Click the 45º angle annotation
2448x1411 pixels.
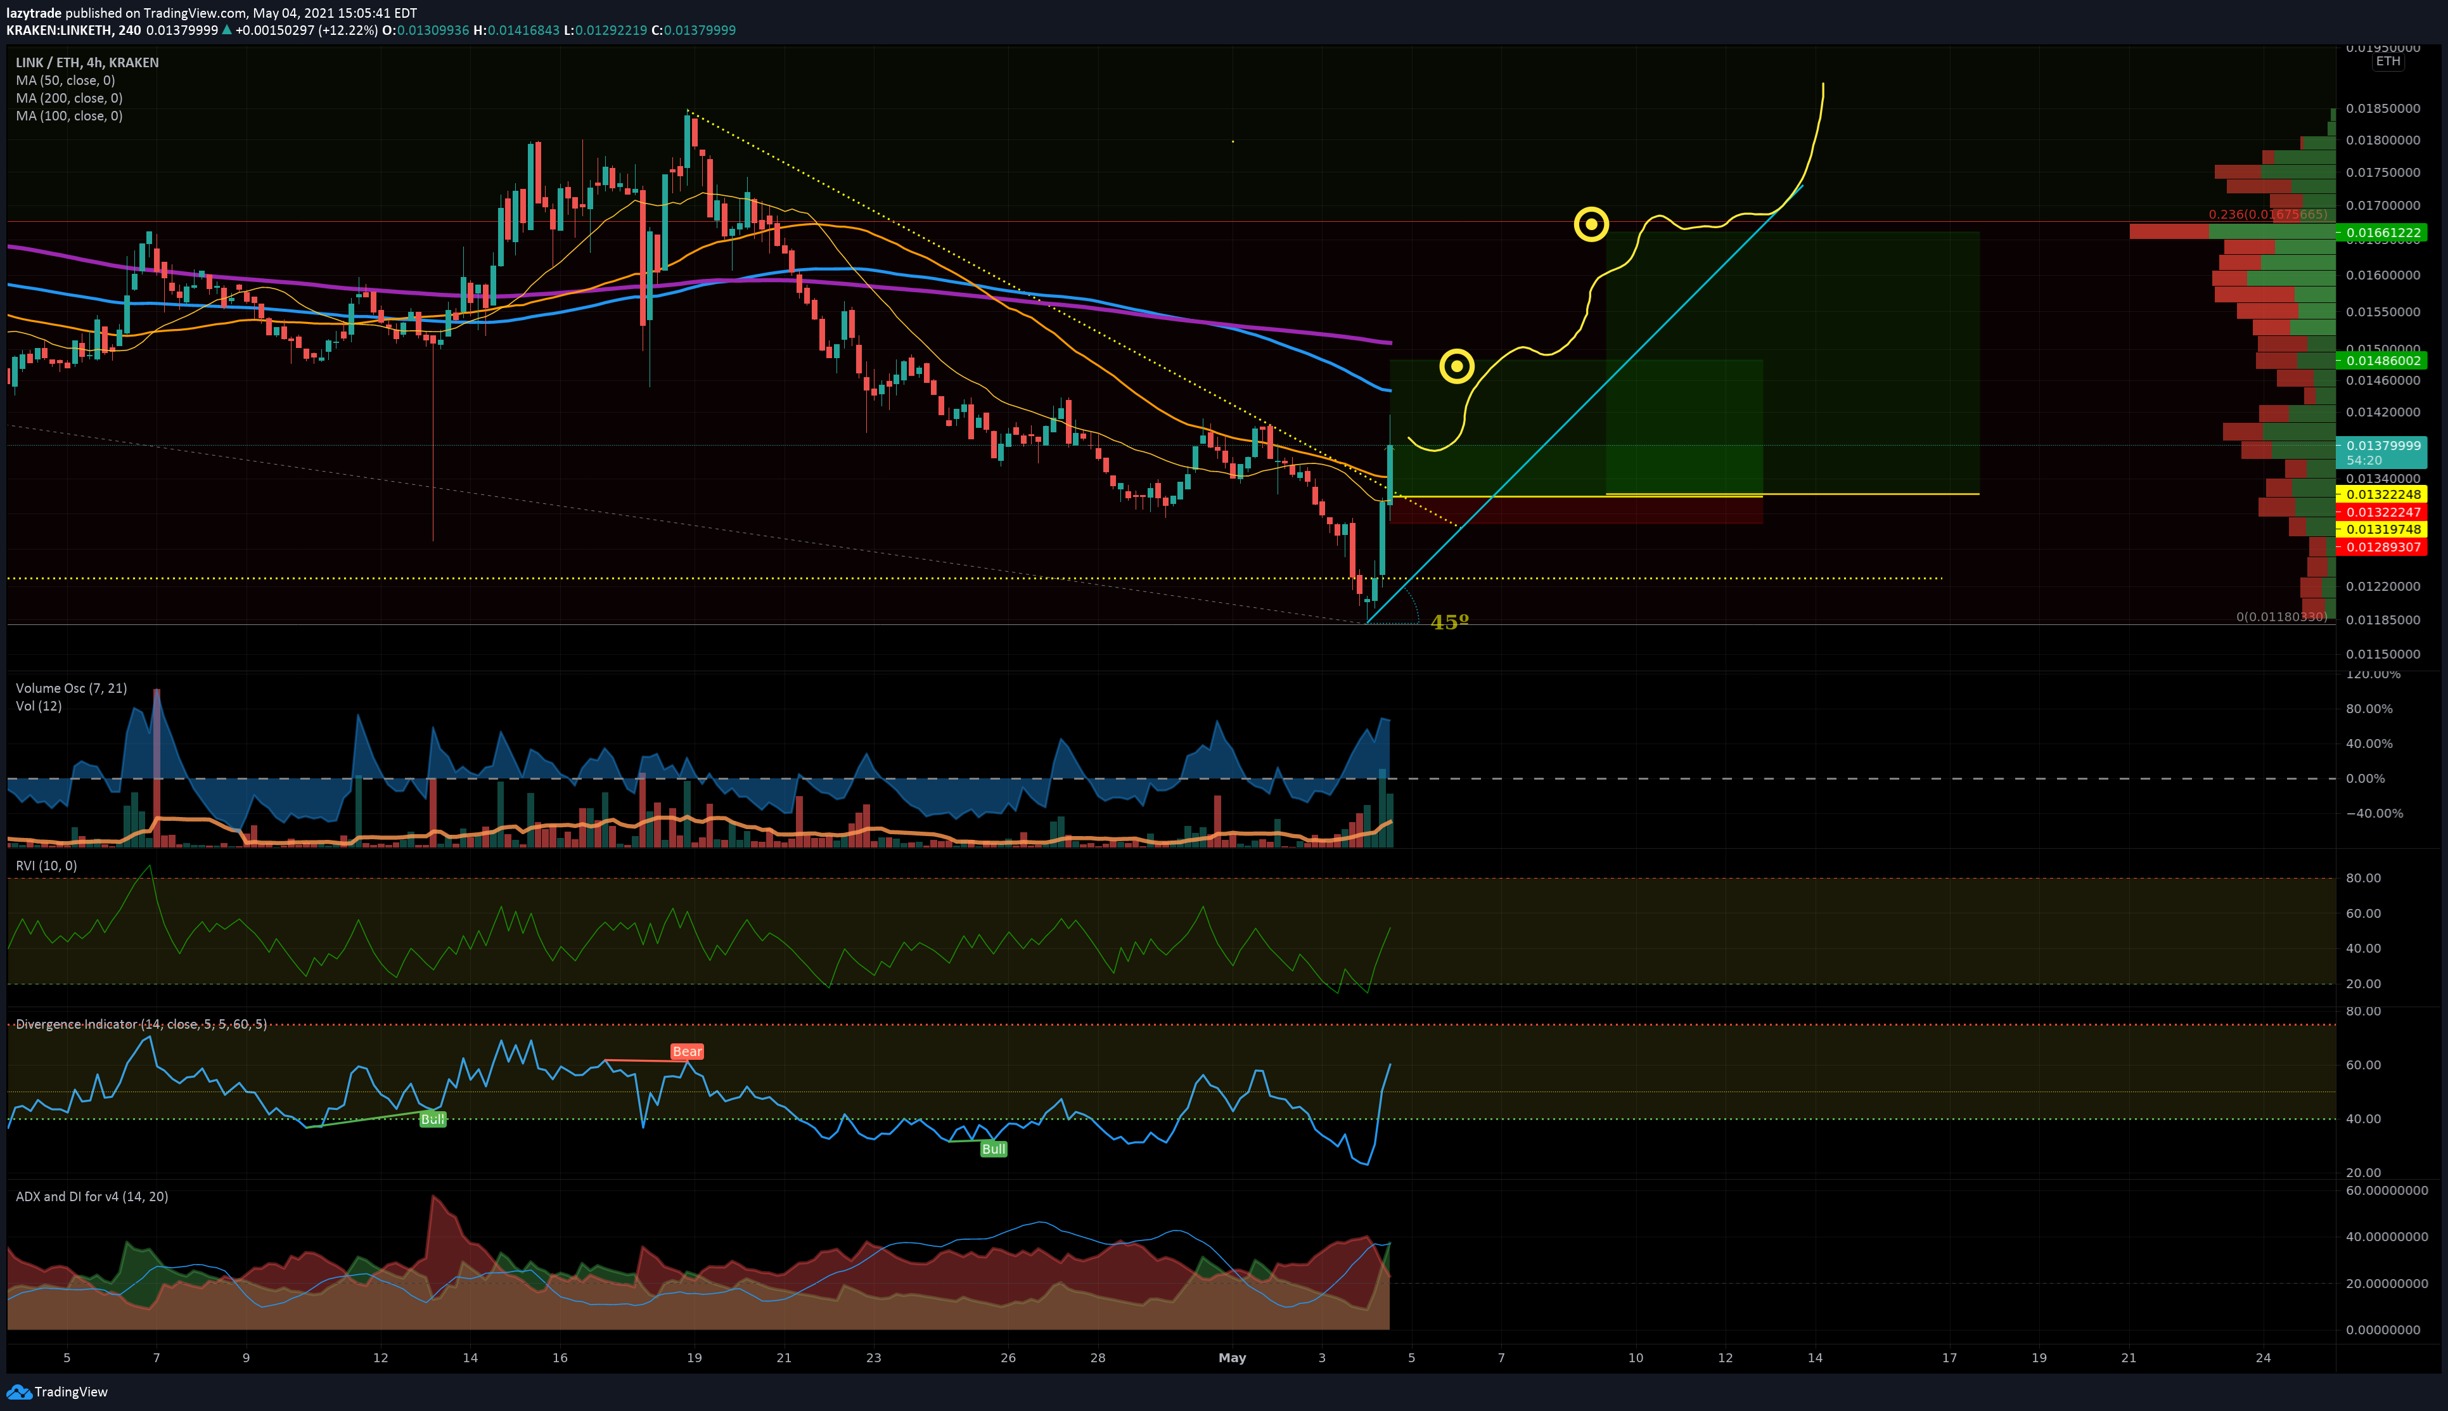point(1449,622)
